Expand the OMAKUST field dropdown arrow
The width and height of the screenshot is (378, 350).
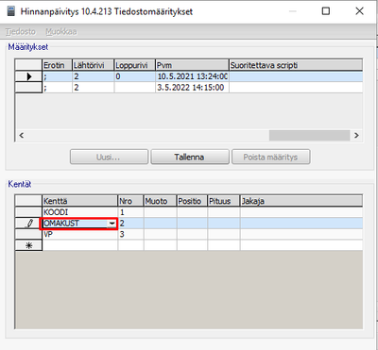pyautogui.click(x=112, y=224)
